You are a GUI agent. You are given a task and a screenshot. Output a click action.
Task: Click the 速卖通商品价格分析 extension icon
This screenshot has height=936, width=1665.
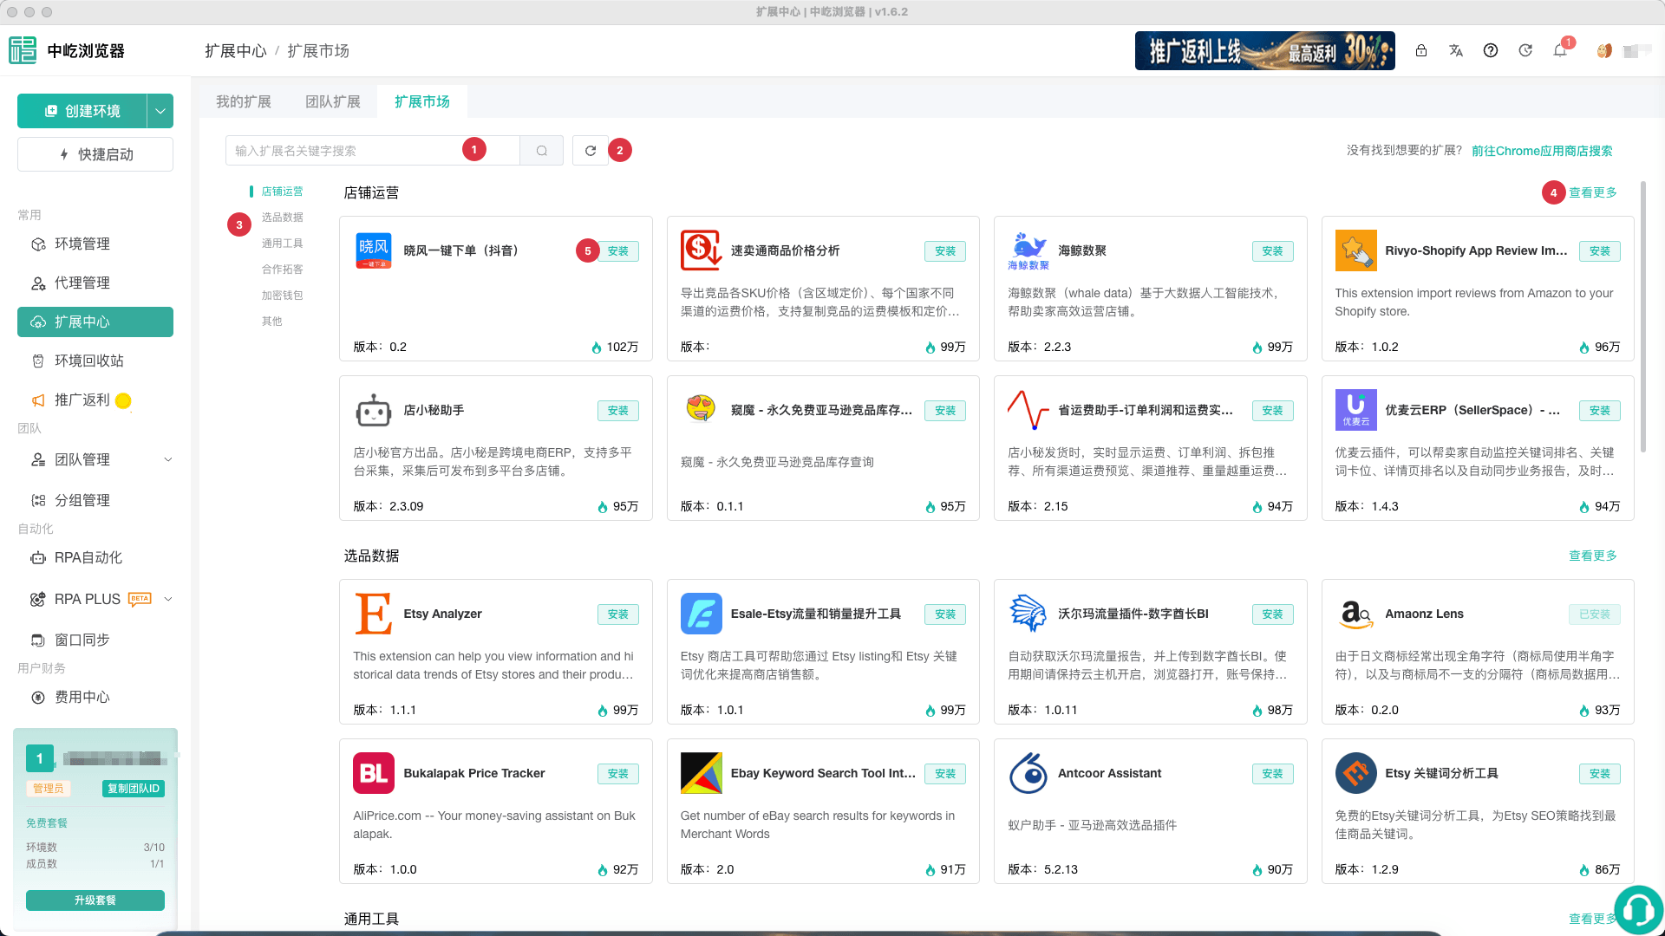[x=701, y=250]
